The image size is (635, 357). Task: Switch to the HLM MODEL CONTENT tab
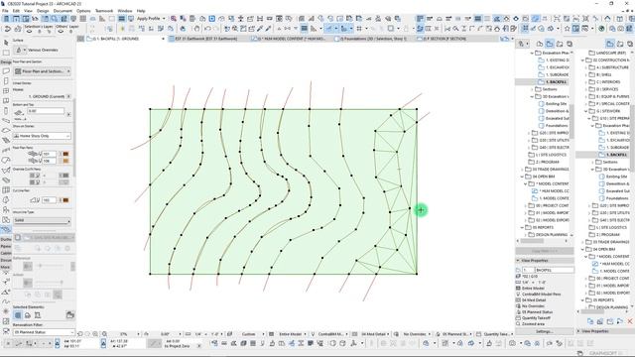pos(291,39)
